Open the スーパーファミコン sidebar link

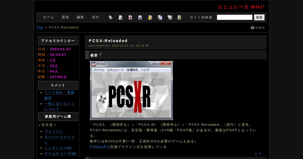(59, 140)
